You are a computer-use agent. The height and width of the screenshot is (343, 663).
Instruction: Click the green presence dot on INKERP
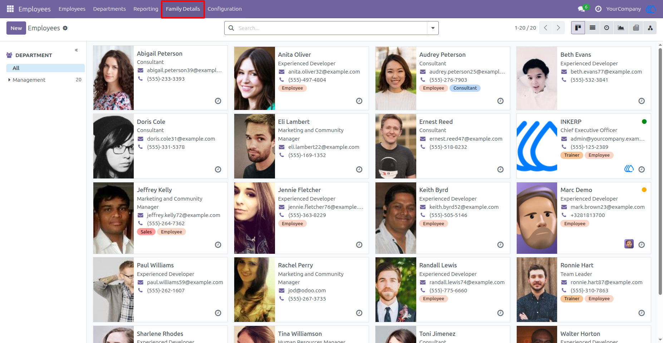tap(644, 122)
